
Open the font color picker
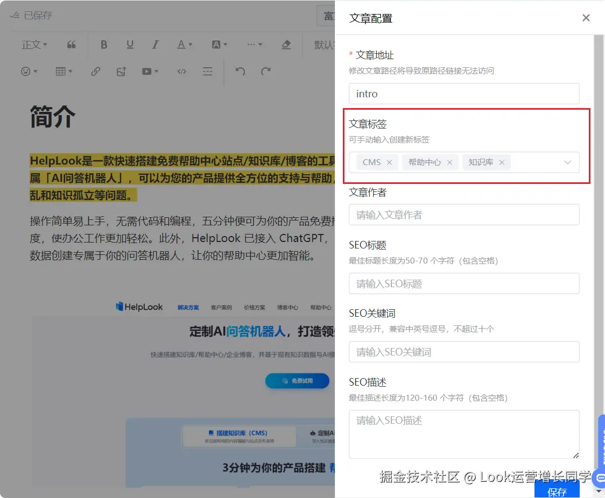coord(185,45)
